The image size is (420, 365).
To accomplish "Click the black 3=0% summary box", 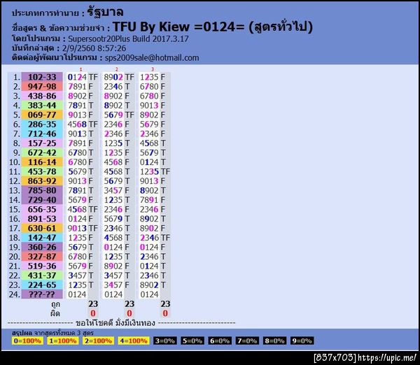I will coord(165,341).
